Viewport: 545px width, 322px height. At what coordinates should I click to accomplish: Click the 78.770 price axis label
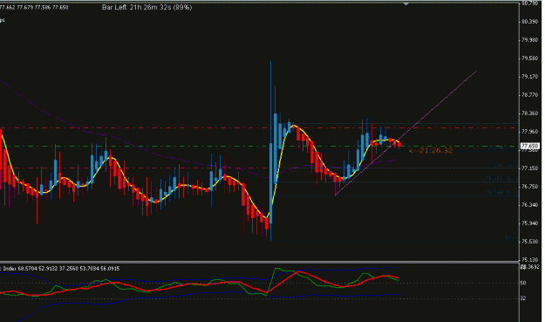tap(529, 94)
